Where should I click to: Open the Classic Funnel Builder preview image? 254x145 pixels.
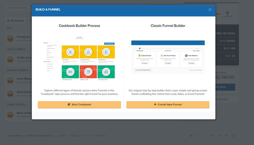coord(168,57)
